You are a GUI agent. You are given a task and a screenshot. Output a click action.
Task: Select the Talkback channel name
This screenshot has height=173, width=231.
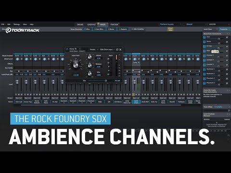(x=181, y=102)
